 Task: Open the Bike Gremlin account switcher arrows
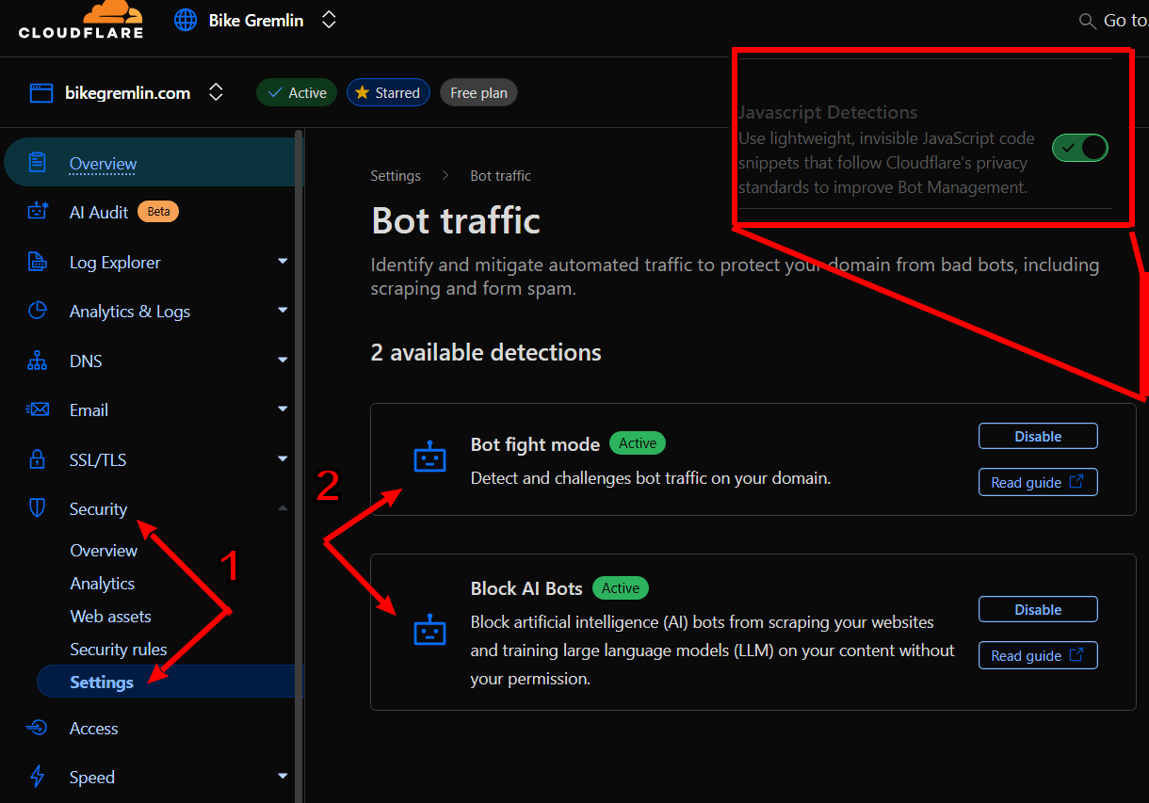pyautogui.click(x=328, y=20)
